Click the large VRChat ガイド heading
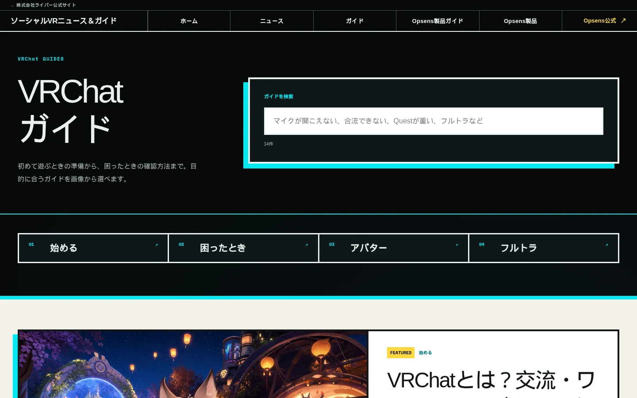 click(x=71, y=110)
